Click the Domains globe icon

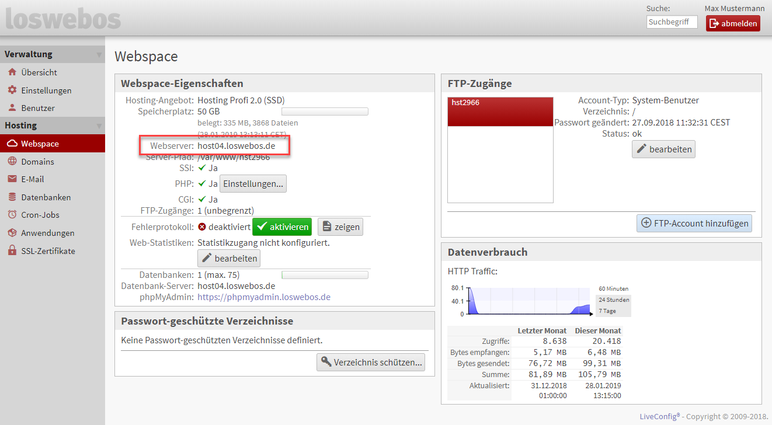point(12,162)
